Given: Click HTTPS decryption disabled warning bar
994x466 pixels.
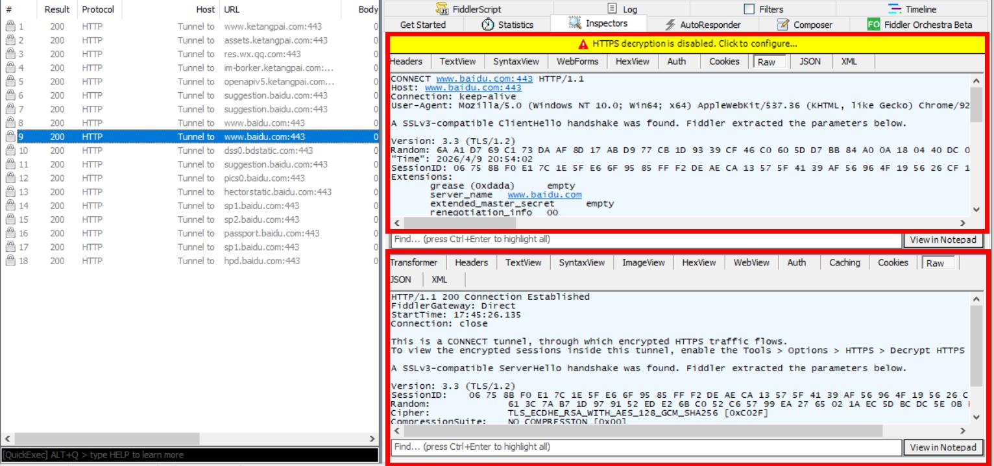Looking at the screenshot, I should click(687, 44).
